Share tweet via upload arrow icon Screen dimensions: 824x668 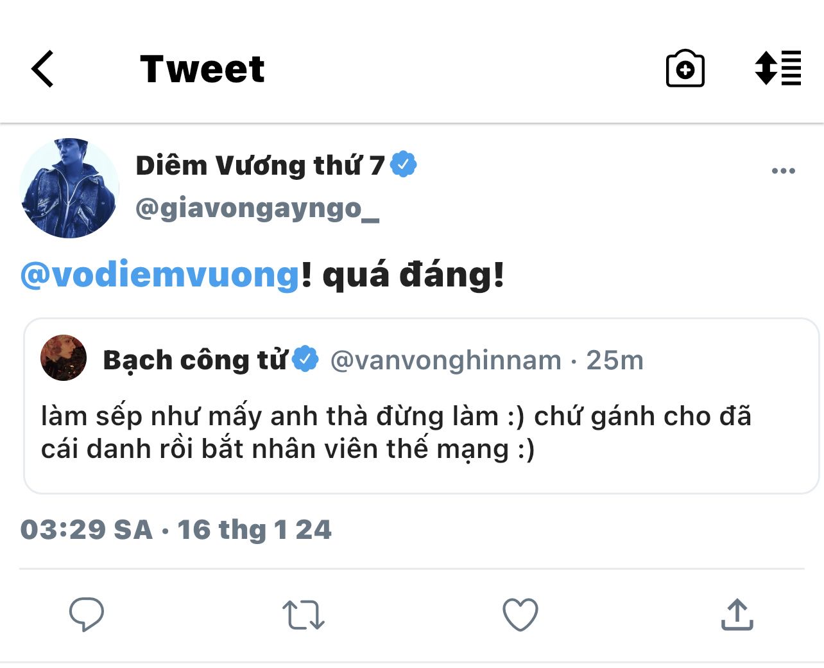737,615
